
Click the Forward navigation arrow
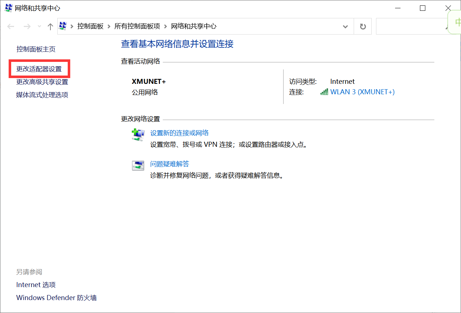(27, 26)
